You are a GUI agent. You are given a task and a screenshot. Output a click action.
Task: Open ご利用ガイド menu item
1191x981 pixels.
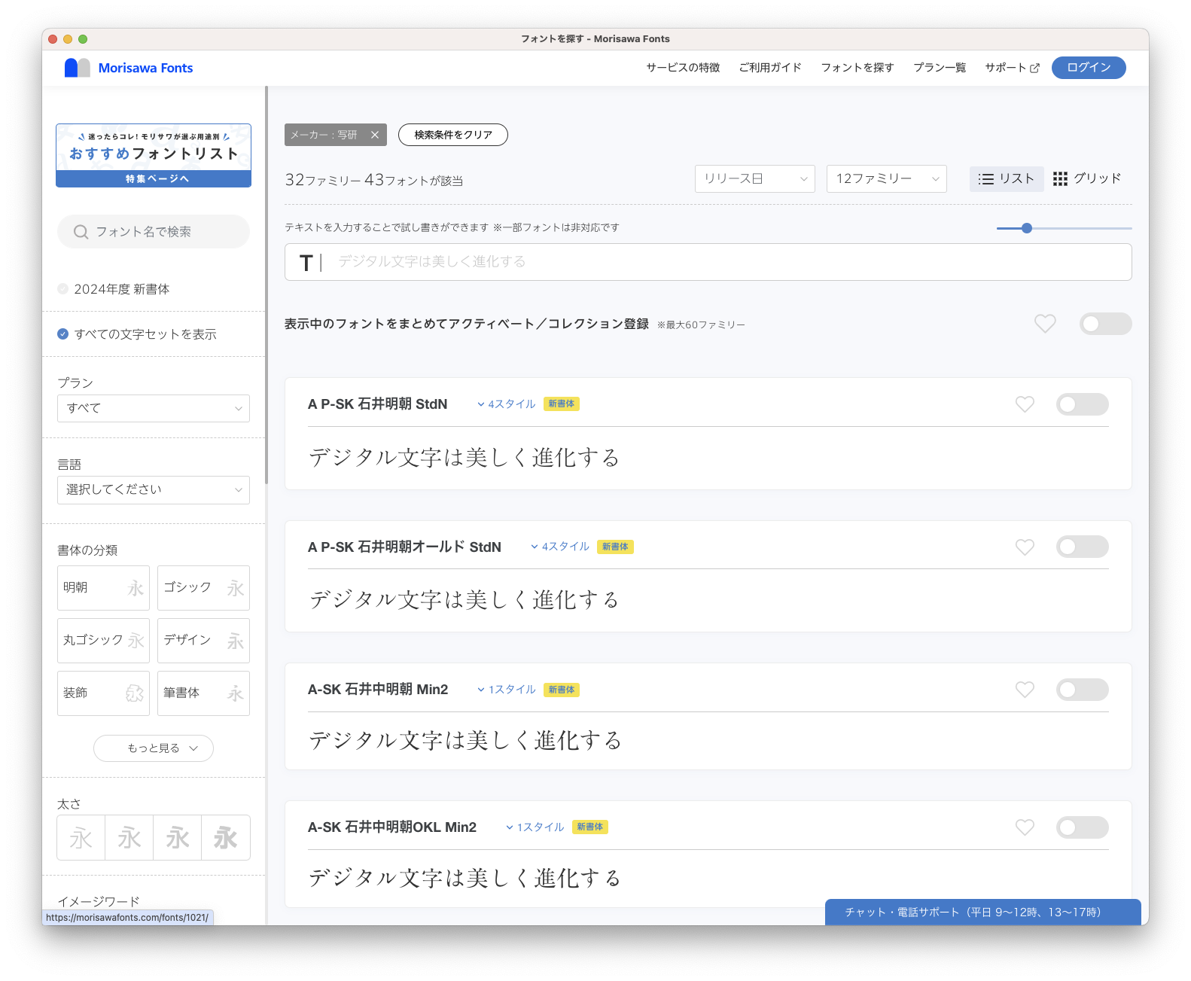coord(770,68)
